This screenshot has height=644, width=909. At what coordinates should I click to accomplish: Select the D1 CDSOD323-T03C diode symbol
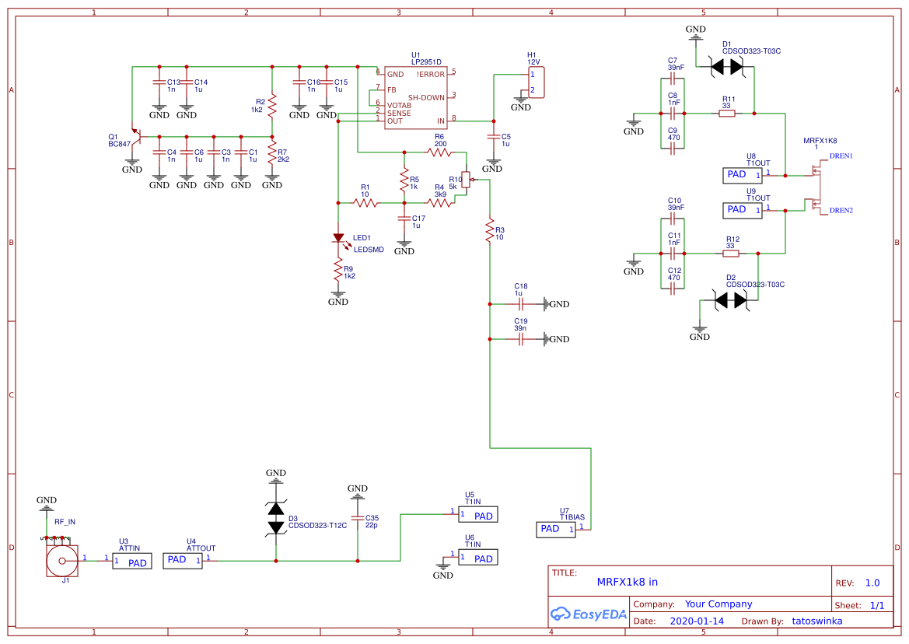point(727,67)
